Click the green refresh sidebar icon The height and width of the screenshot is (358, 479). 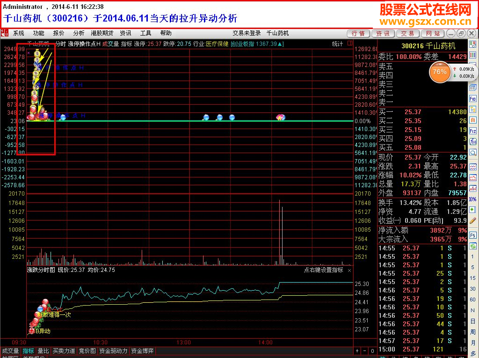pos(472,246)
